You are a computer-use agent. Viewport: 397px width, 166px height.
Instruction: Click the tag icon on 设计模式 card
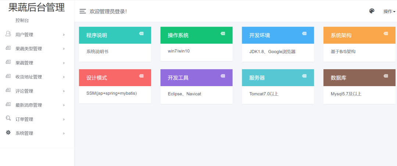click(x=142, y=76)
